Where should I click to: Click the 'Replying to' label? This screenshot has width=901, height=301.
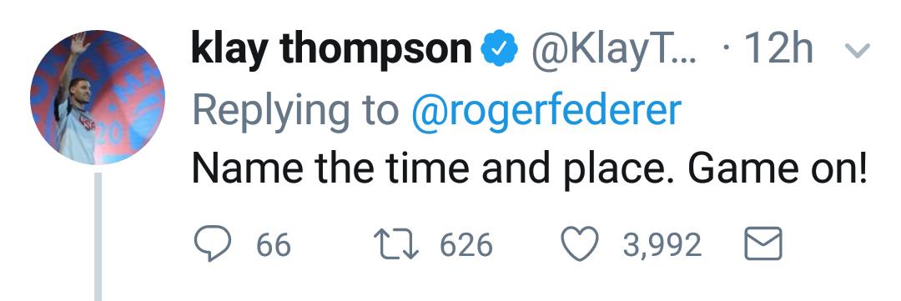tap(296, 112)
